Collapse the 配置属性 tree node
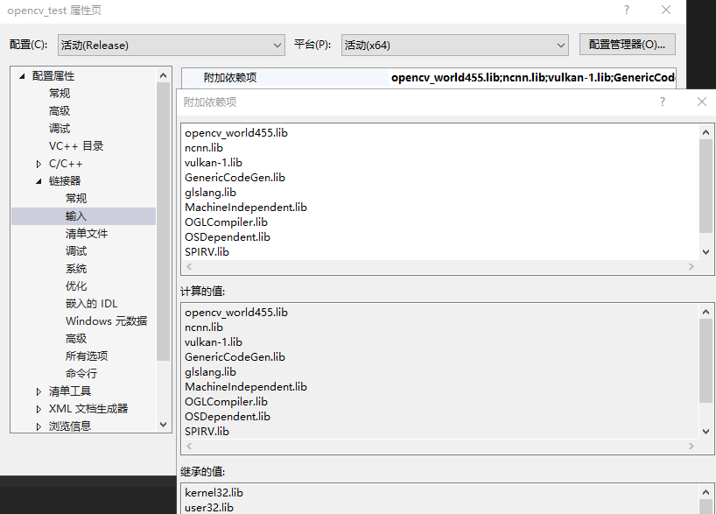This screenshot has width=716, height=514. click(x=22, y=76)
